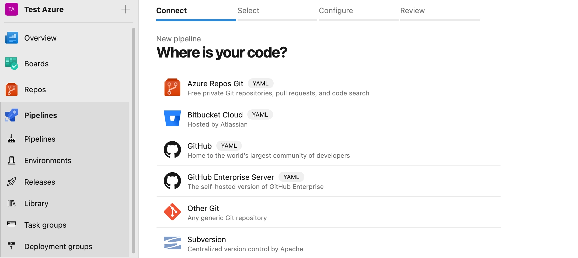Screen dimensions: 578x258
Task: Choose GitHub Enterprise Server as source
Action: tap(329, 181)
